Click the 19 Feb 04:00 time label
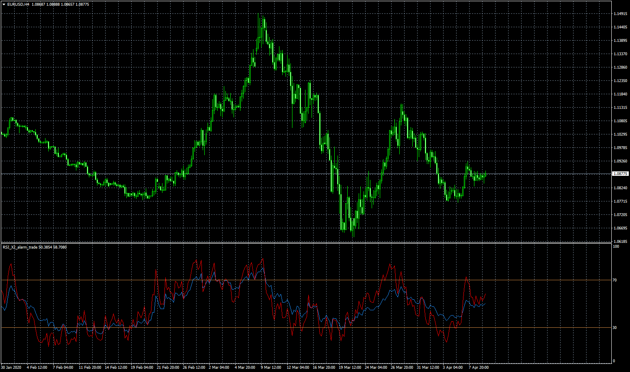 tap(142, 368)
